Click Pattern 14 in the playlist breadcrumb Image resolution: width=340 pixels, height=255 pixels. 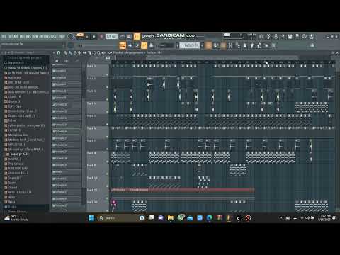click(153, 52)
